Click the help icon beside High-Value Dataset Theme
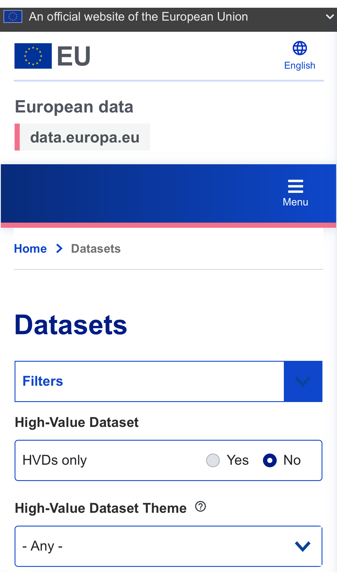The height and width of the screenshot is (572, 337). pos(200,506)
